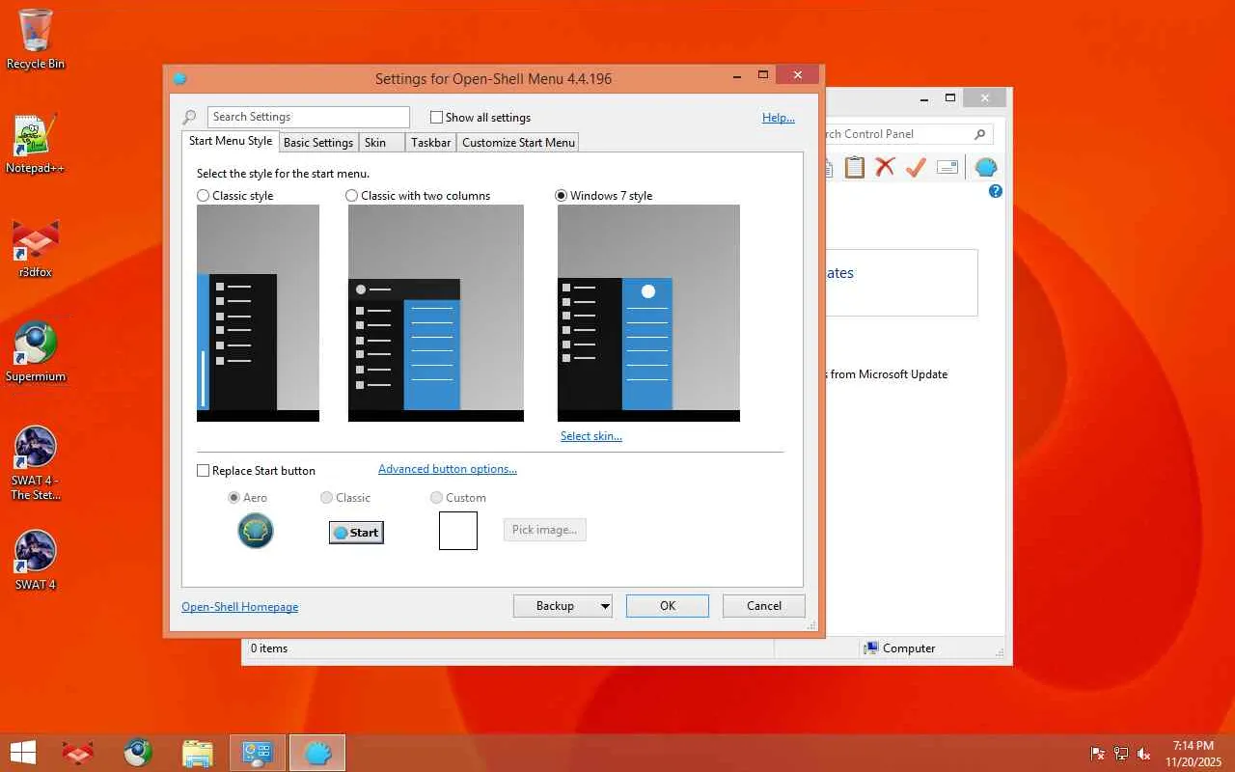Visit the Open-Shell Homepage link

click(x=240, y=607)
